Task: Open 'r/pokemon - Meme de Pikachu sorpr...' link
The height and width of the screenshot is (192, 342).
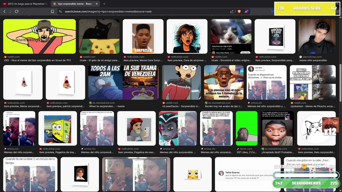Action: click(313, 106)
